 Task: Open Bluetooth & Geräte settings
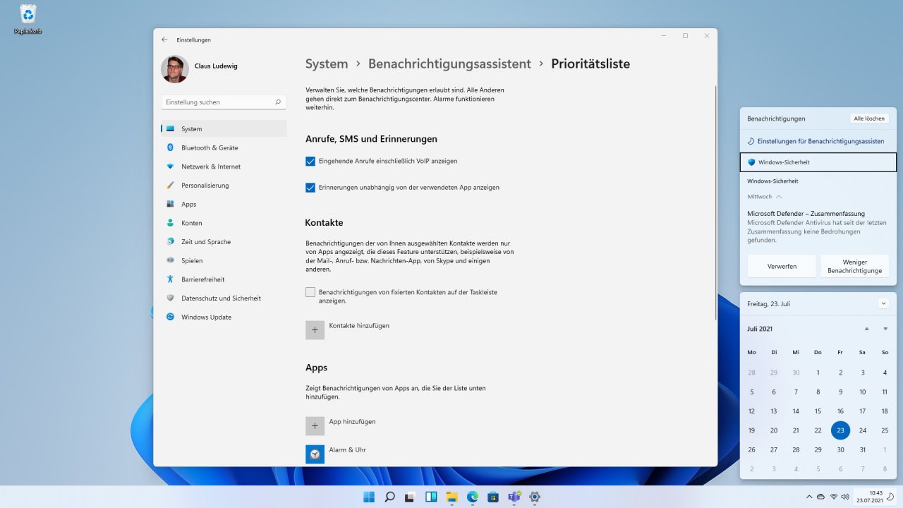(x=224, y=147)
